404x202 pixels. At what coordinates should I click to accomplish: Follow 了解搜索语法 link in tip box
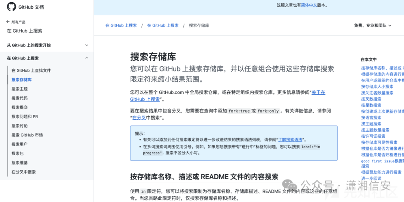pos(290,140)
